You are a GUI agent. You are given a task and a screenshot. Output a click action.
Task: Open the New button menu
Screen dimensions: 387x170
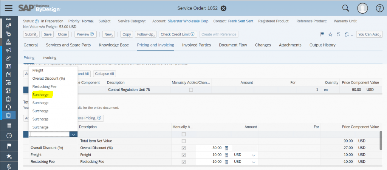[108, 34]
